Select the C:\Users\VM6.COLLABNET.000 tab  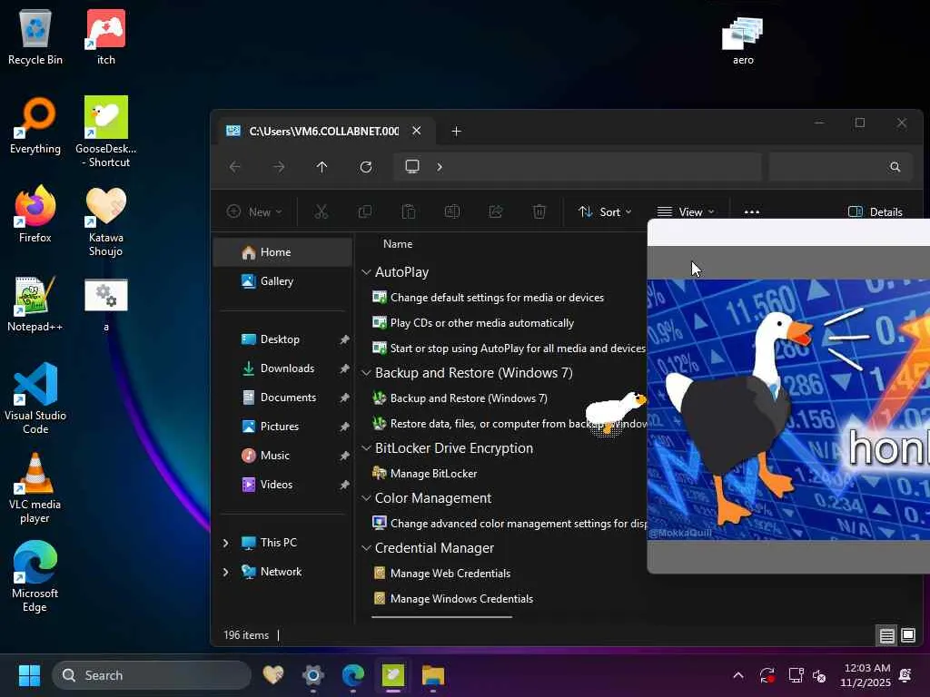point(324,131)
